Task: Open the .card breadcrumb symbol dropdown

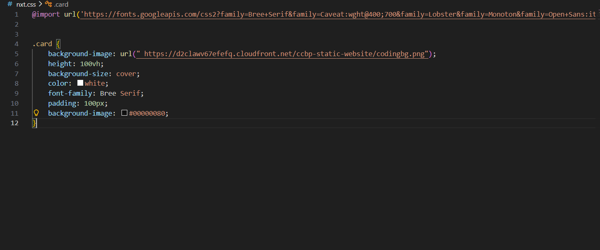Action: (x=61, y=5)
